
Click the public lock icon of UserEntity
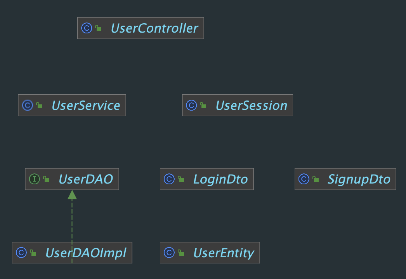(x=181, y=253)
